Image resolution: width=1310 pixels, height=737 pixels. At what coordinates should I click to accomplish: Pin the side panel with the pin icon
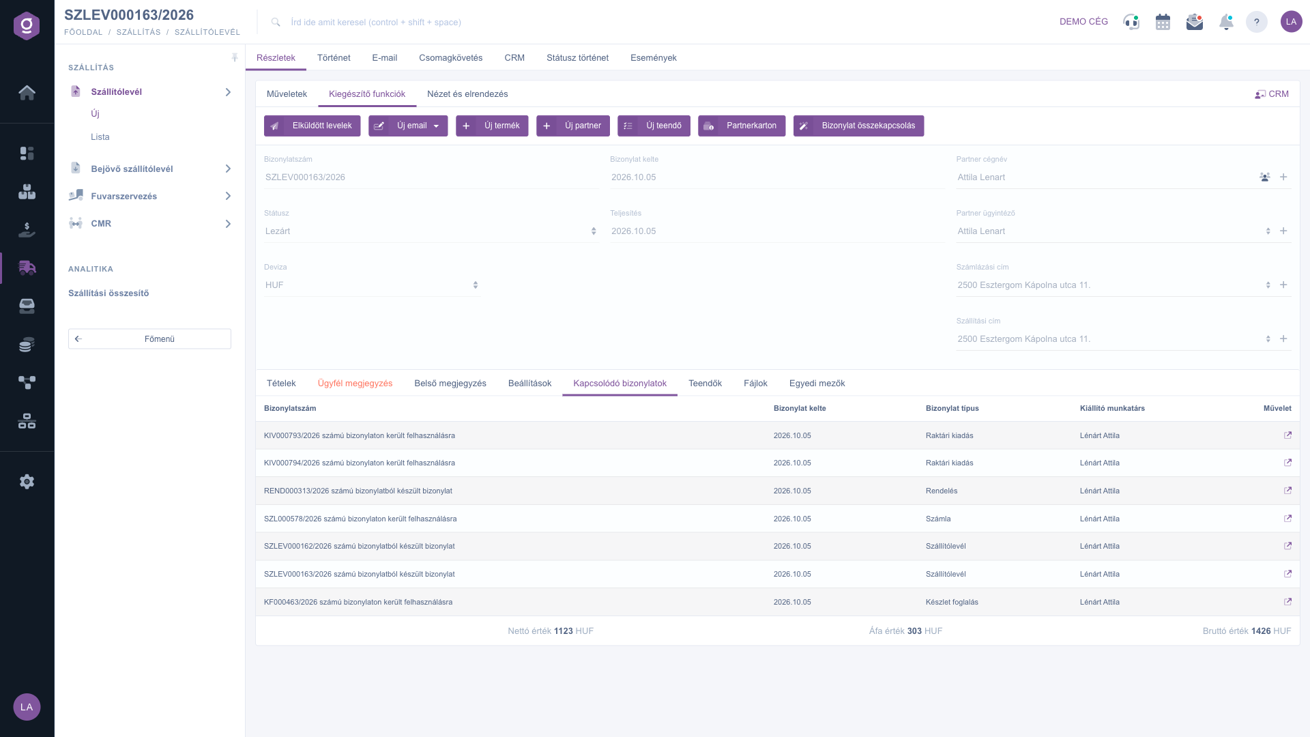coord(235,58)
